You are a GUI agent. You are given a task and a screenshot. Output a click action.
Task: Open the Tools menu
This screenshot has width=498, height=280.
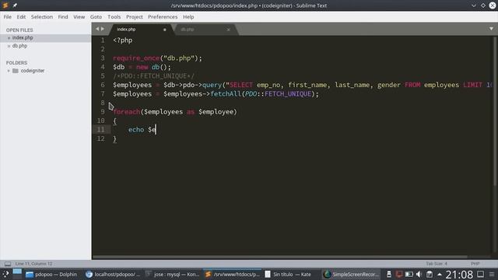[x=114, y=17]
